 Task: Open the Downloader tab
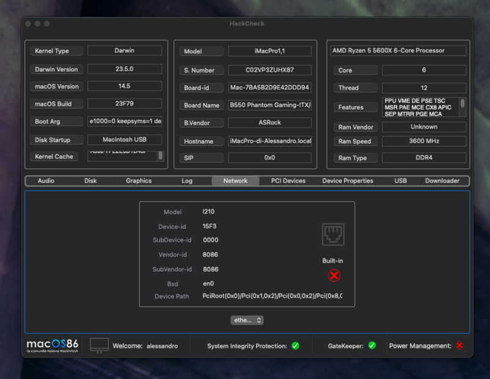click(442, 181)
